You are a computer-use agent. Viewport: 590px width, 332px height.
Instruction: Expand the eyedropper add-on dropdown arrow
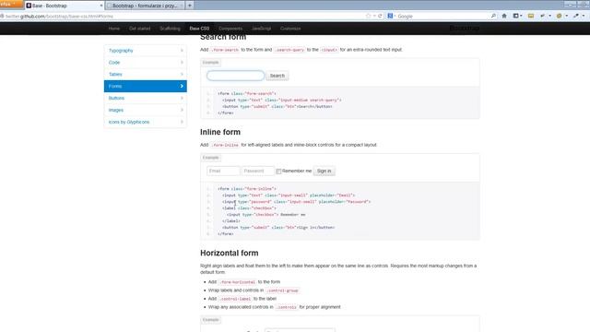pyautogui.click(x=584, y=16)
